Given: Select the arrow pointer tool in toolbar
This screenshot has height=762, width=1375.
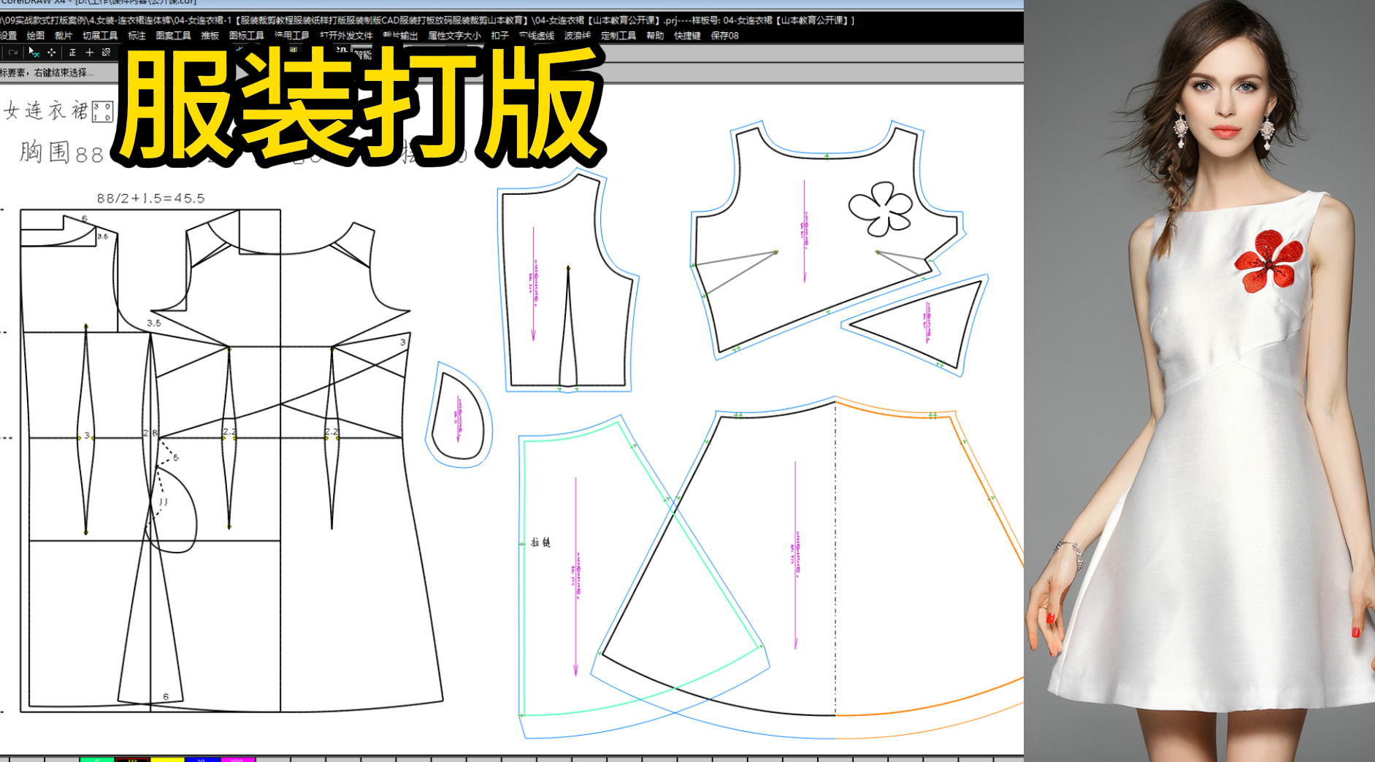Looking at the screenshot, I should 32,53.
